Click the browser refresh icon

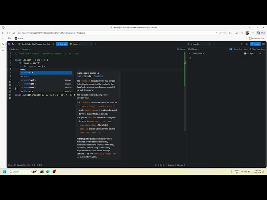click(8, 33)
